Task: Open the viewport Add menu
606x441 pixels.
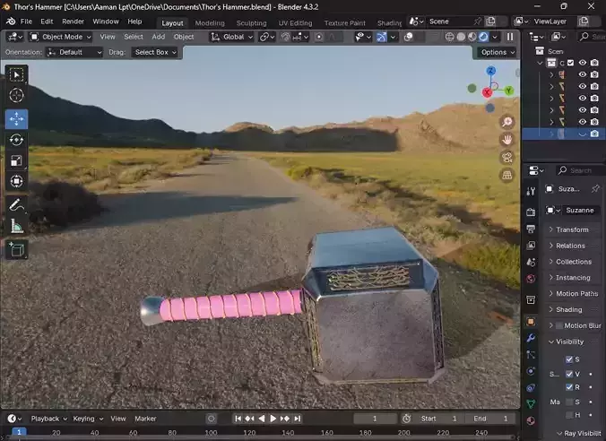Action: (x=158, y=37)
